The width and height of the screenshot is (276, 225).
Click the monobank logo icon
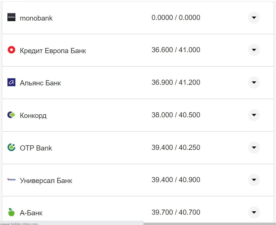(11, 17)
